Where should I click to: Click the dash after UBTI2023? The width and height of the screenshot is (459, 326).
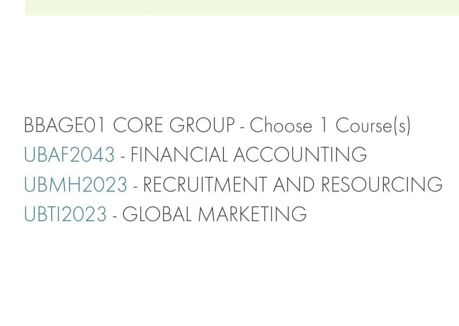click(115, 216)
